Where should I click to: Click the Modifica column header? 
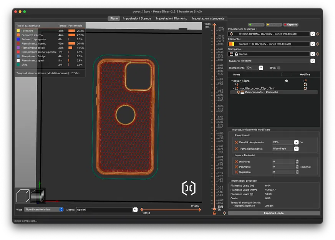305,74
